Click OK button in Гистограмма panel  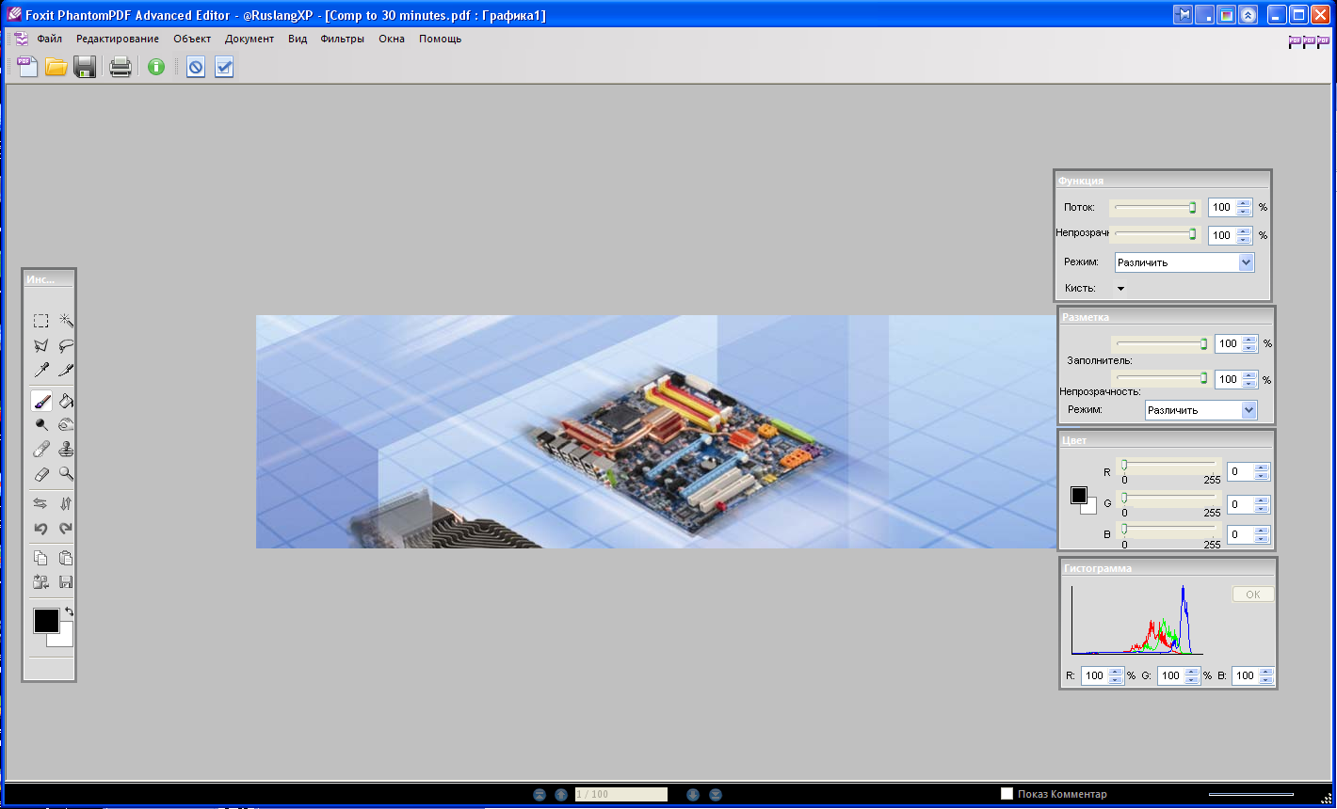click(x=1252, y=595)
